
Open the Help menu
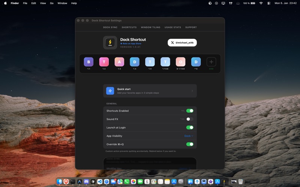pos(74,3)
